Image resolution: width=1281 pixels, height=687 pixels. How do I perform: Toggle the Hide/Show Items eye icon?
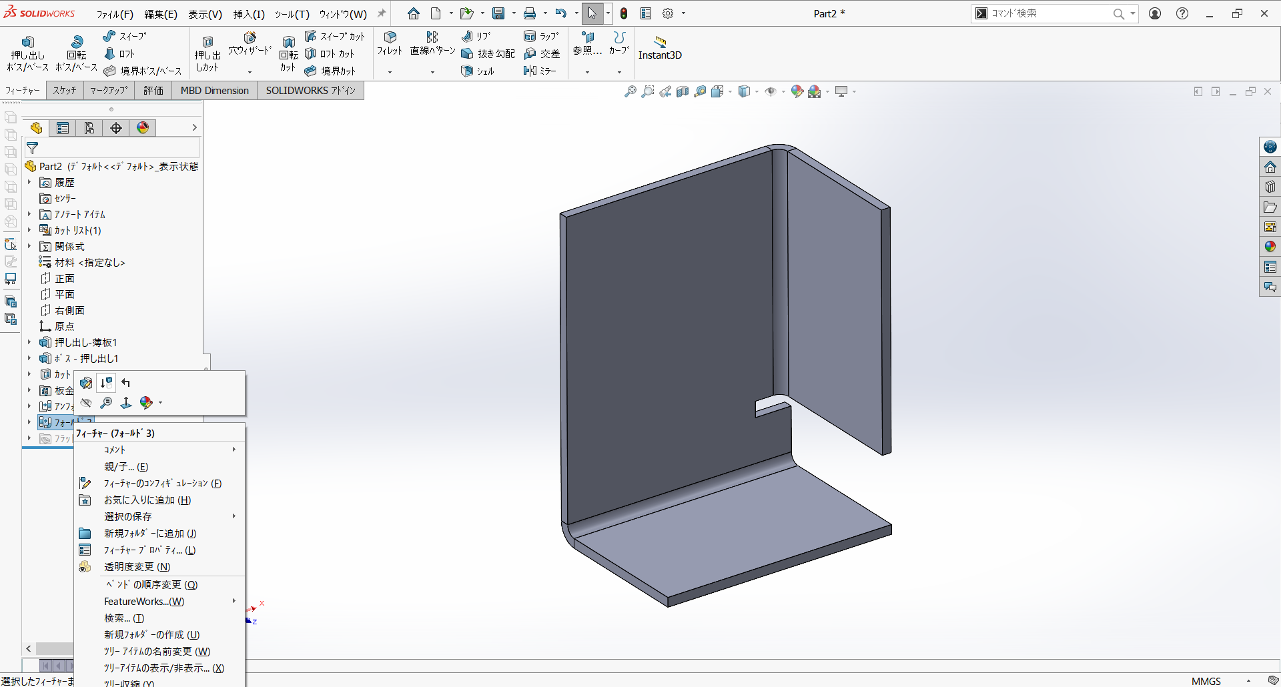[771, 91]
